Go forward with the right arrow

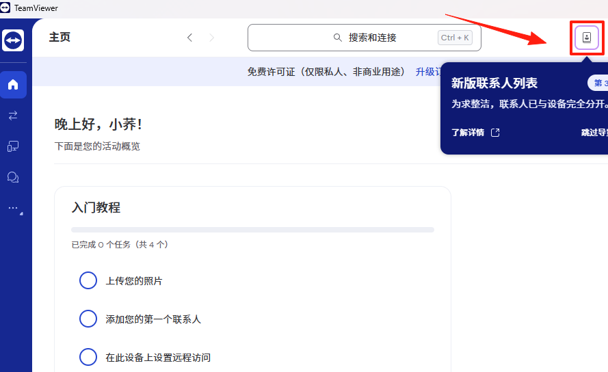pyautogui.click(x=211, y=38)
